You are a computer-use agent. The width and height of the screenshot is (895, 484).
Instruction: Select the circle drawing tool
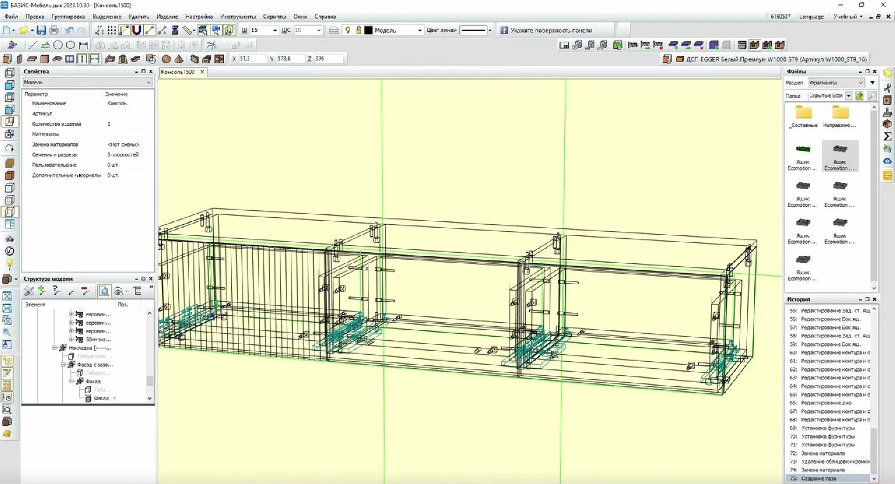(x=58, y=45)
